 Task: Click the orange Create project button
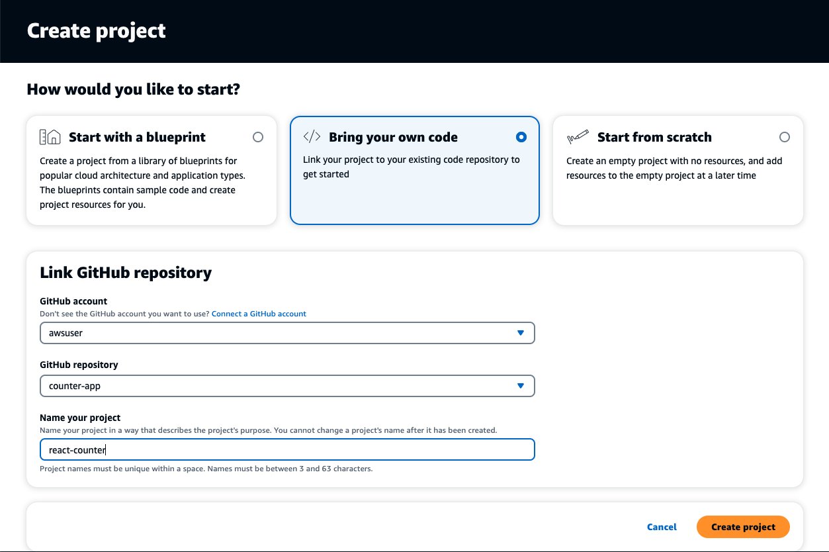tap(743, 527)
